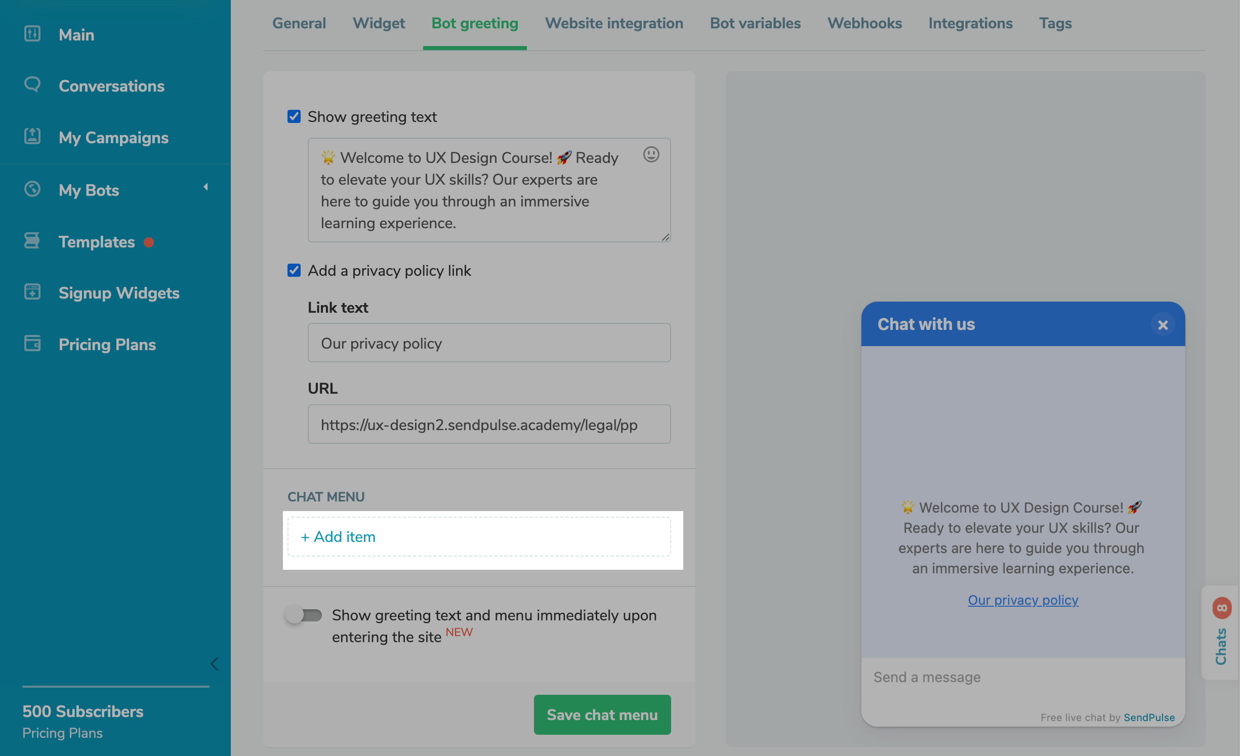Expand the My Bots submenu
Image resolution: width=1240 pixels, height=756 pixels.
206,187
